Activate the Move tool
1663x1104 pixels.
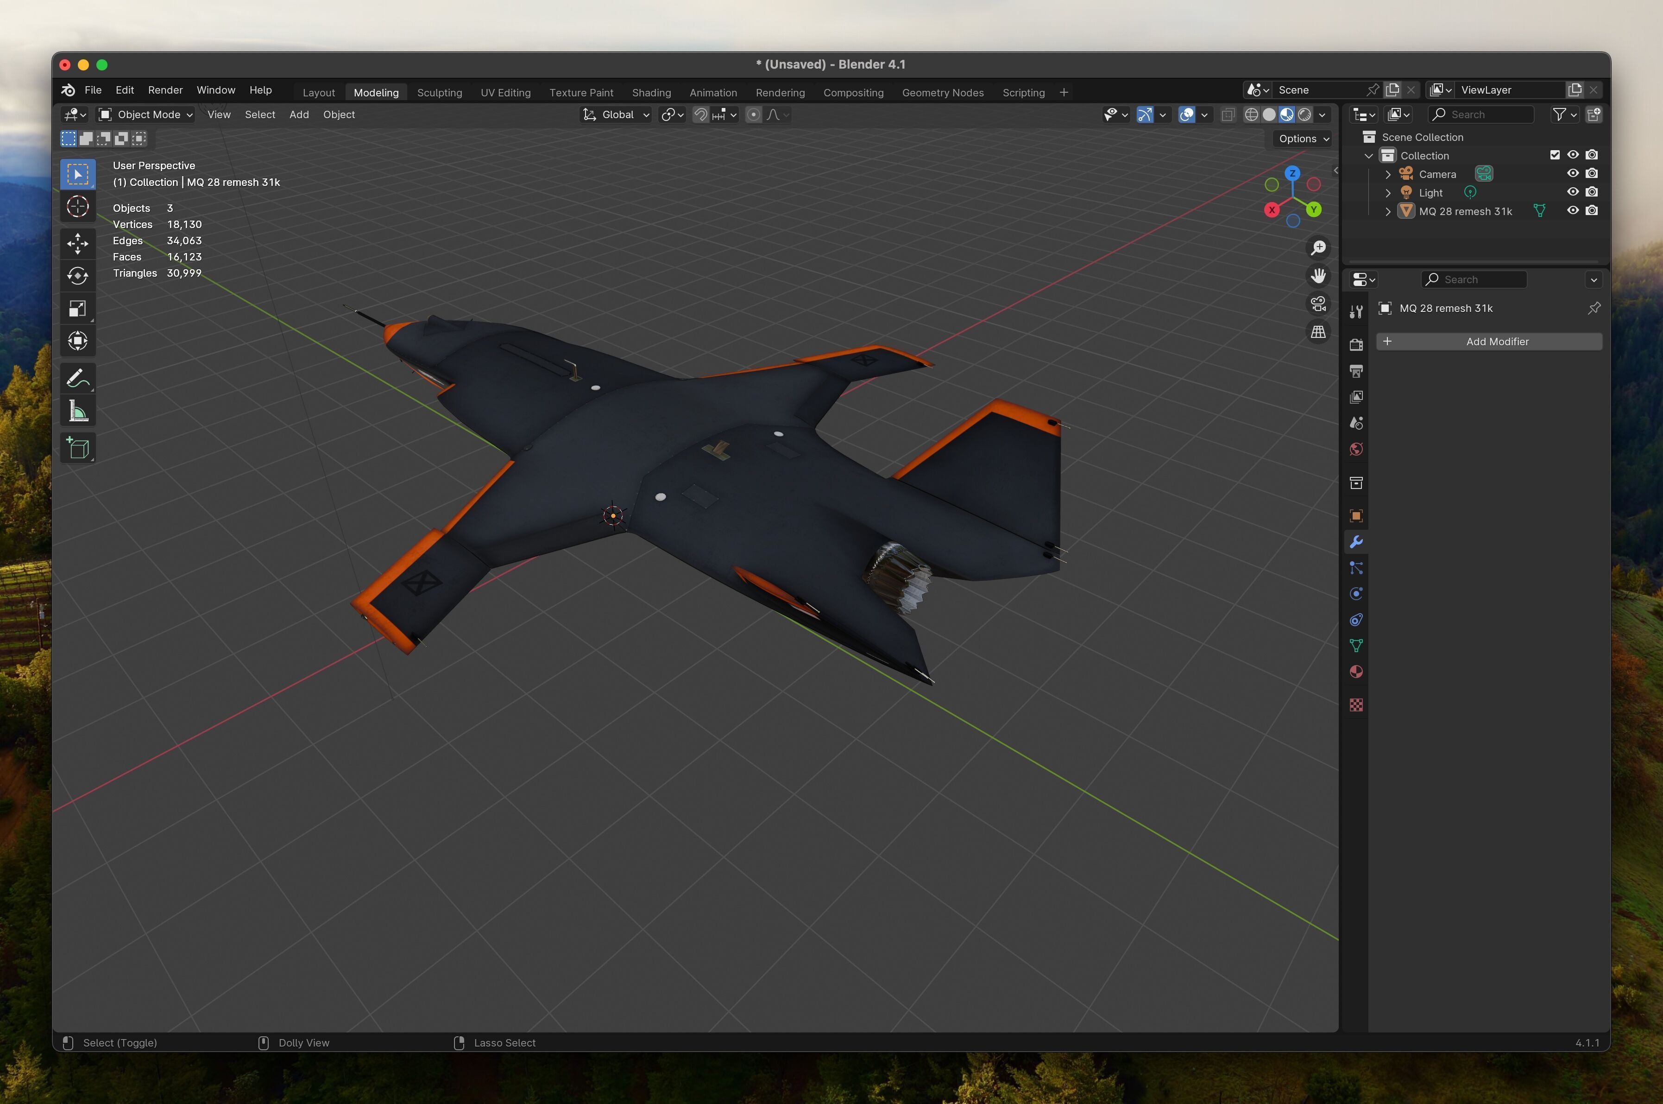pyautogui.click(x=77, y=244)
